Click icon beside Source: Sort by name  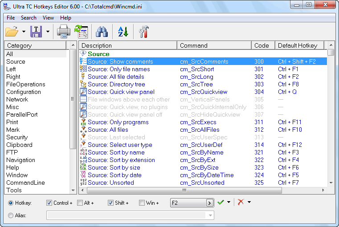(83, 152)
